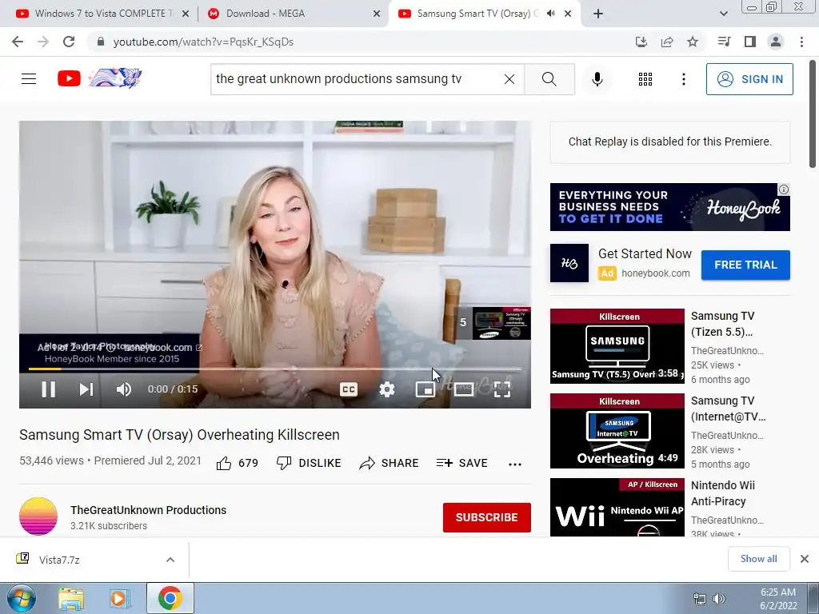Enter full screen mode
This screenshot has height=614, width=819.
point(502,389)
